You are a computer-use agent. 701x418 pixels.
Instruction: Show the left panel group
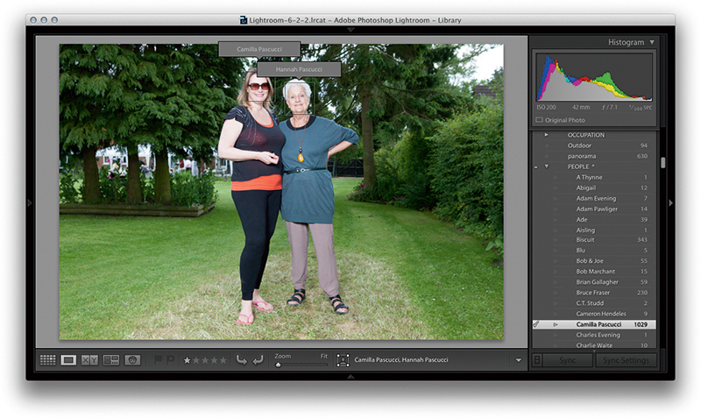(x=30, y=202)
